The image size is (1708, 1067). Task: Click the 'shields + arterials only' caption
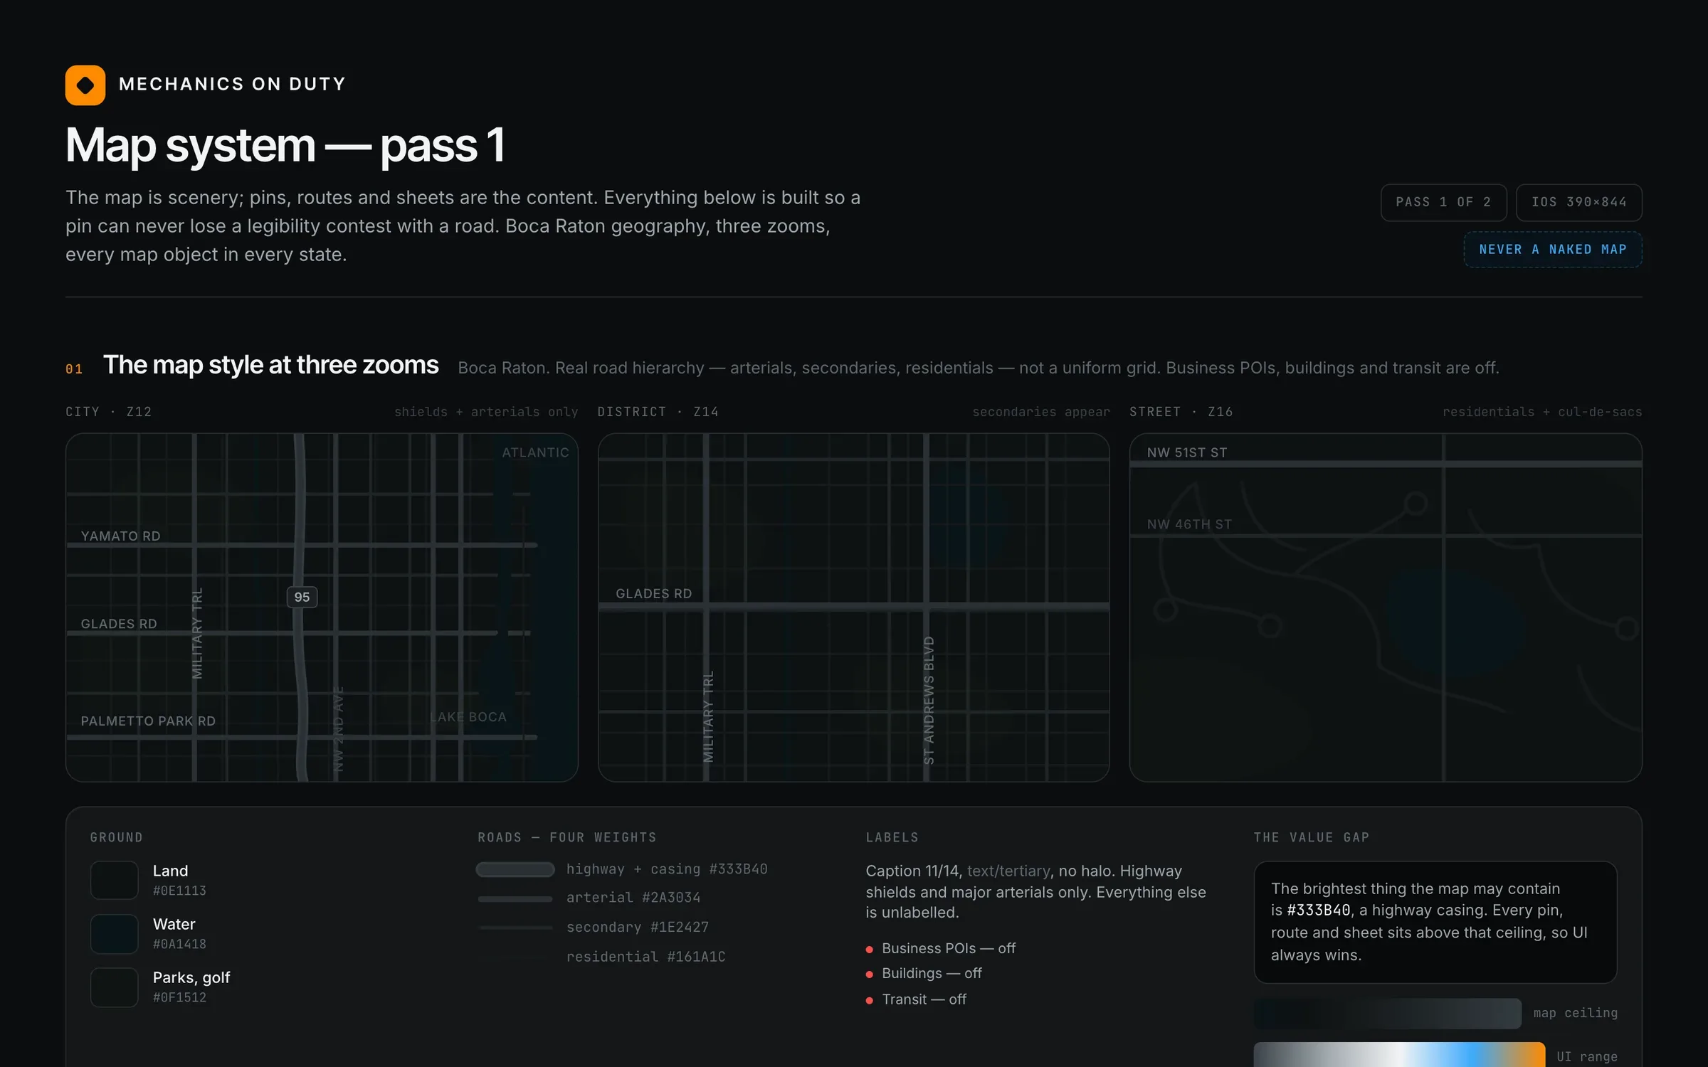click(x=486, y=412)
